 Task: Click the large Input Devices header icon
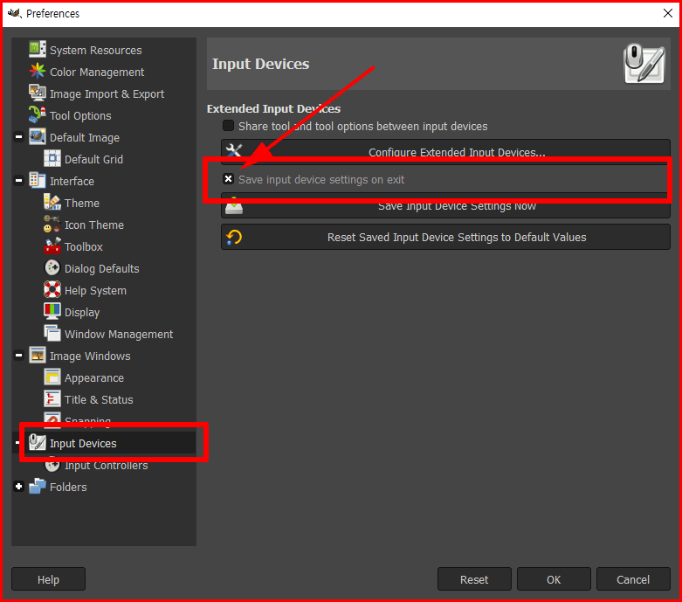tap(644, 64)
